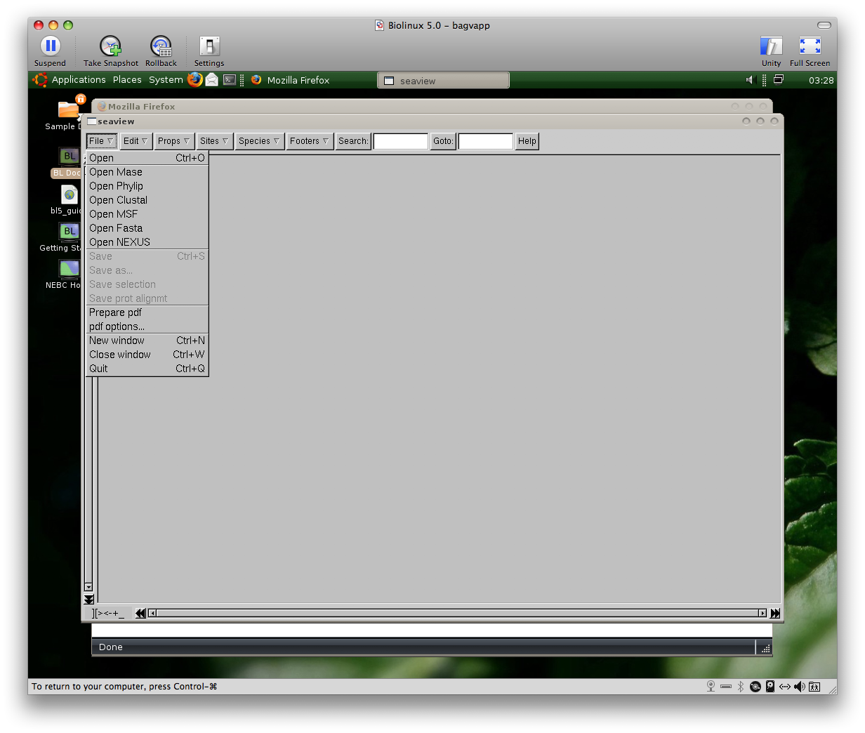Click into the Search text field

point(400,141)
